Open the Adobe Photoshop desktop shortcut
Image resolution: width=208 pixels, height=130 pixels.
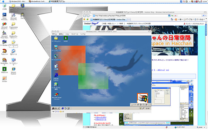5,16
